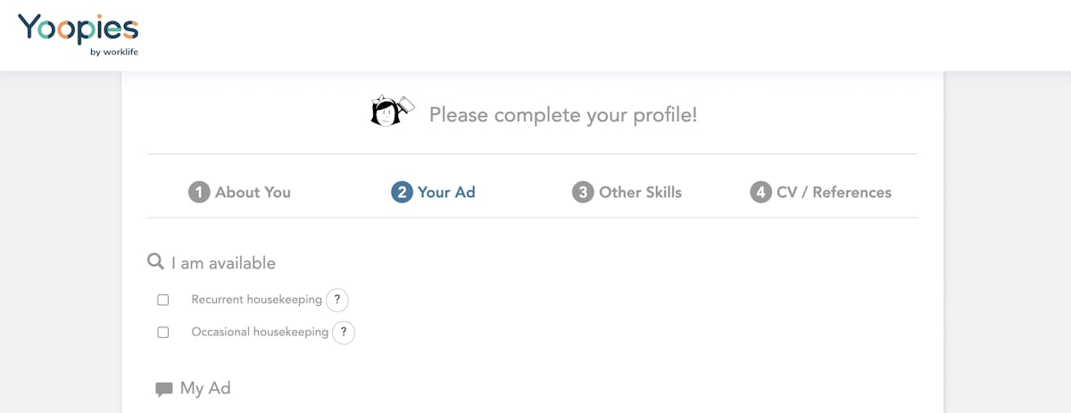Screen dimensions: 1071x413
Task: Click the Please complete your profile heading
Action: pos(563,115)
